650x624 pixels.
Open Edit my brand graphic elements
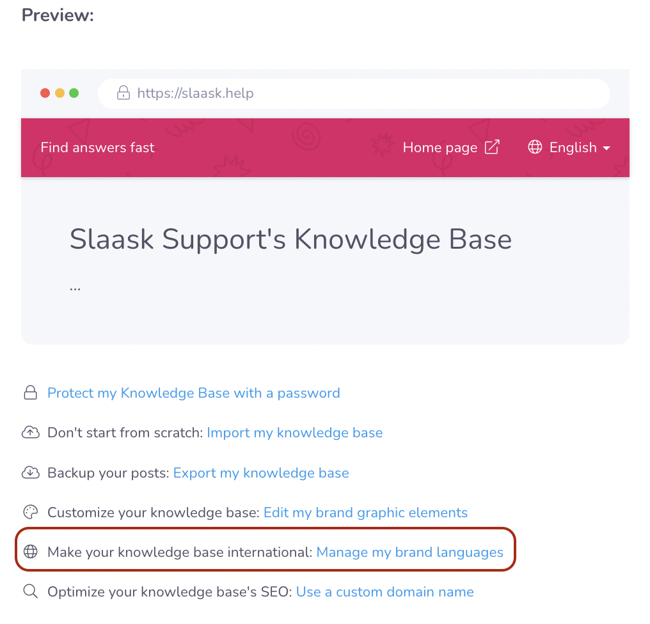pos(365,513)
